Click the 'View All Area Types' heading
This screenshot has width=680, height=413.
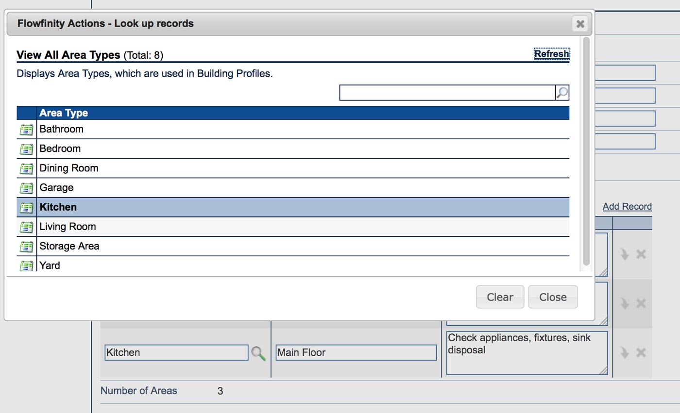pyautogui.click(x=68, y=55)
